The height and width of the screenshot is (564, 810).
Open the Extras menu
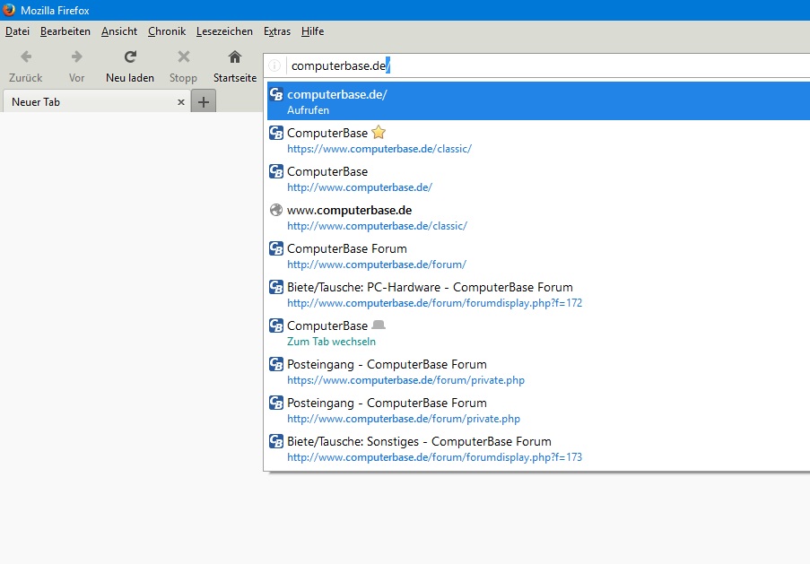pyautogui.click(x=277, y=31)
